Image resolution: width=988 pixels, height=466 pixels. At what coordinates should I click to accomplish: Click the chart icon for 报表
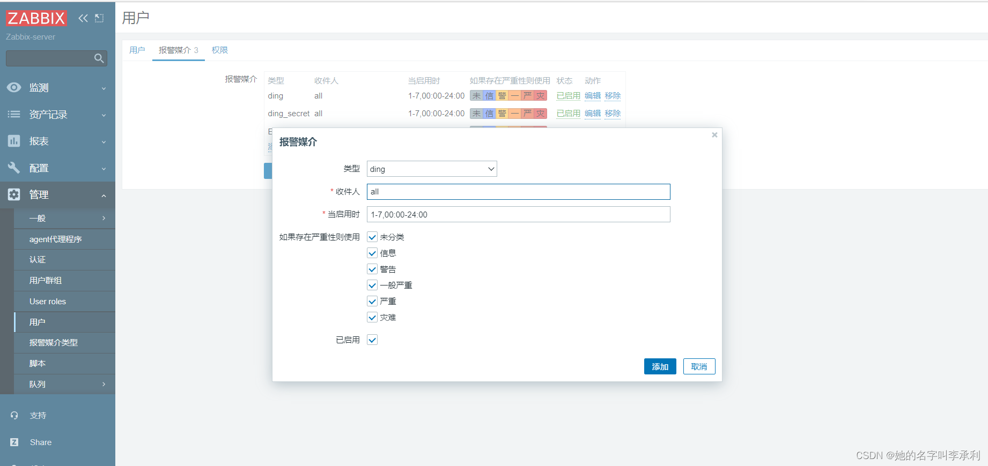pyautogui.click(x=14, y=141)
